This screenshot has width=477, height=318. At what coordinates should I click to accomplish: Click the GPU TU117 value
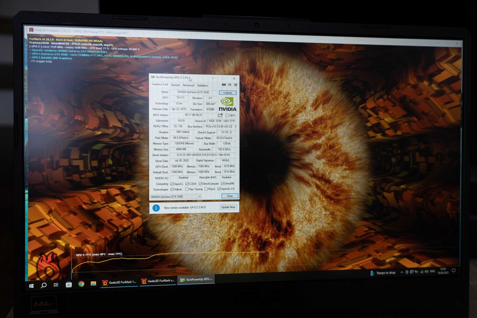(x=180, y=98)
